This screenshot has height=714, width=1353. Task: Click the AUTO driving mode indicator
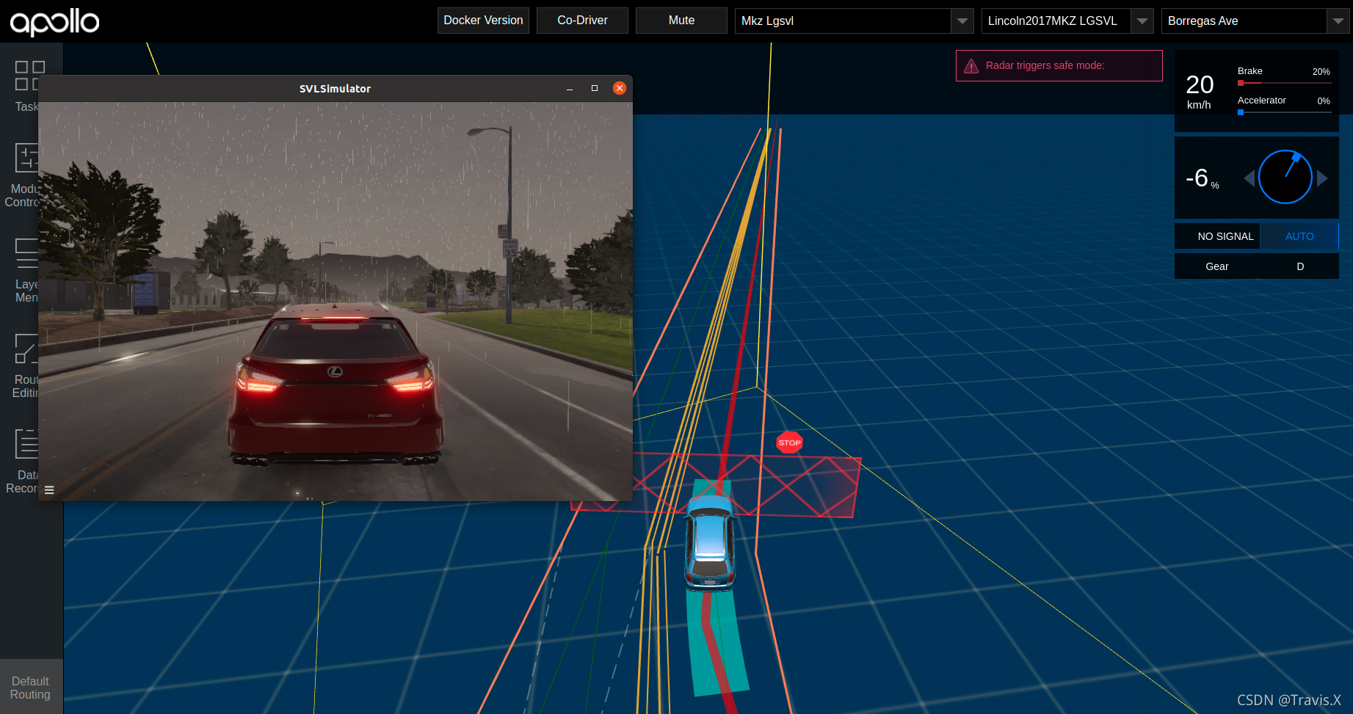pos(1299,236)
